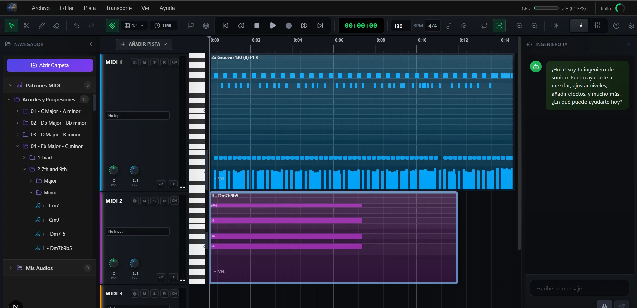The height and width of the screenshot is (308, 637).
Task: Mute the MIDI 1 track
Action: point(144,62)
